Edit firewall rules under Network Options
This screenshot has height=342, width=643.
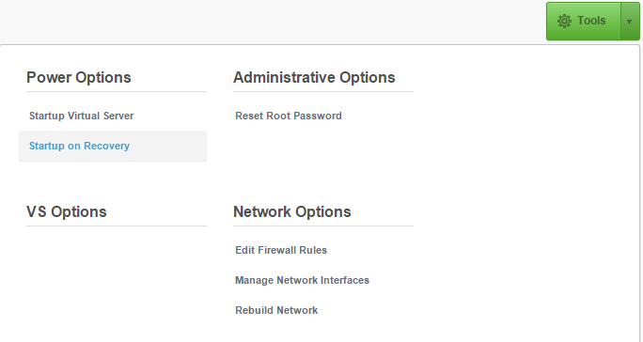[x=281, y=250]
